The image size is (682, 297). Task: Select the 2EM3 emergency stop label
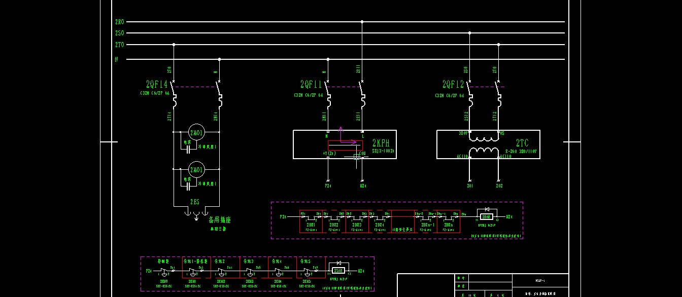pyautogui.click(x=249, y=281)
